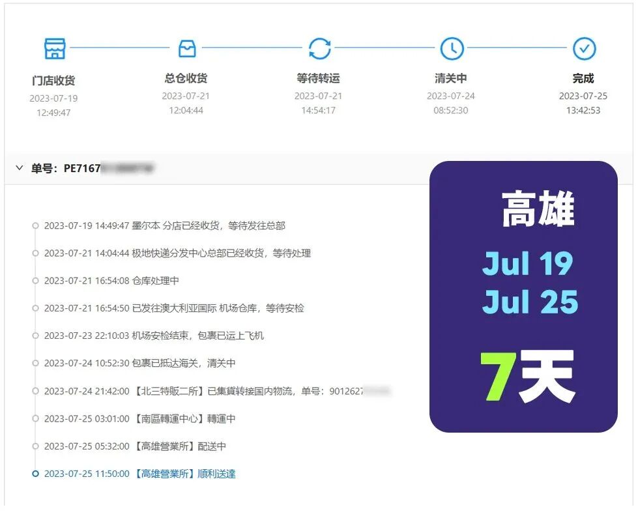Click the date 2023-07-19 under 门店收货

point(53,98)
